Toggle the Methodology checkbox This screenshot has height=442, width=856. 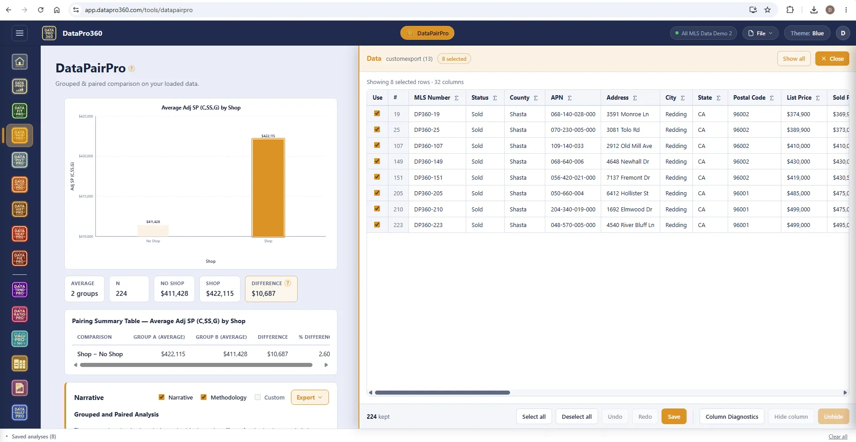click(x=203, y=397)
